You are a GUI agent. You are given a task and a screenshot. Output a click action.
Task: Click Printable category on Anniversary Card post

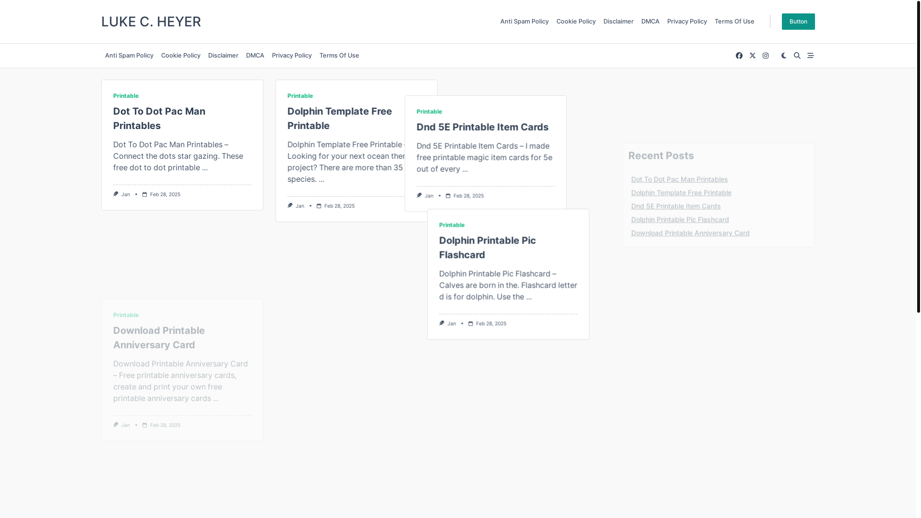pos(126,315)
